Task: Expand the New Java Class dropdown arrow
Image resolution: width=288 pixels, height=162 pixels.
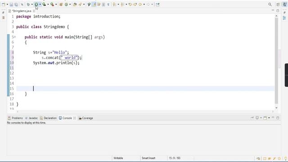Action: (x=70, y=4)
